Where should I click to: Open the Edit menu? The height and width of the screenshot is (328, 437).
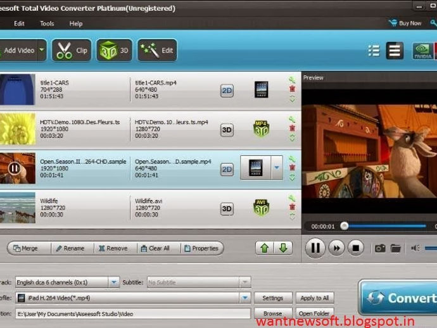[19, 23]
